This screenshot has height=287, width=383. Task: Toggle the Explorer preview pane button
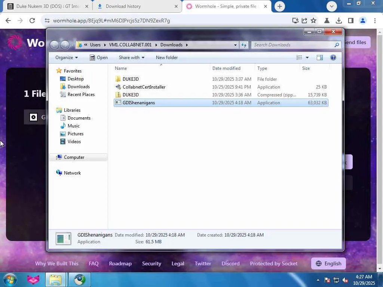coord(319,58)
